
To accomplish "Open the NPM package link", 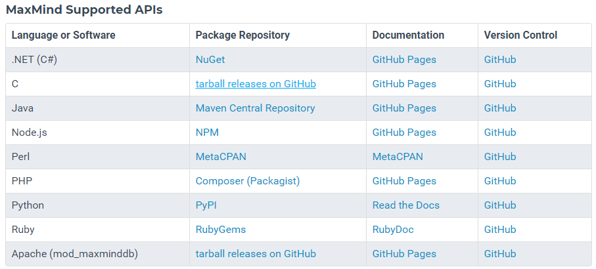I will [x=207, y=133].
